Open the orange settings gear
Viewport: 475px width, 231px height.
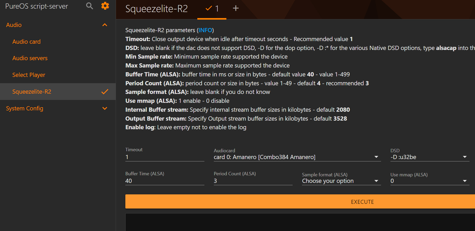(x=105, y=6)
